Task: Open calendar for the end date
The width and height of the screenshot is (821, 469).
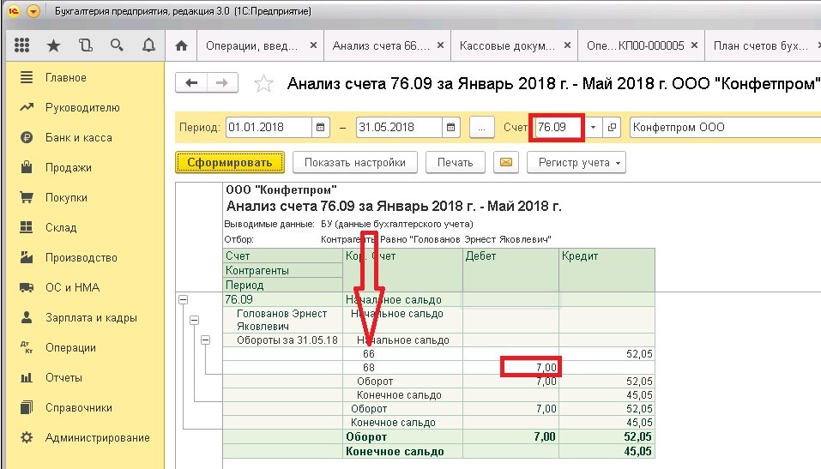Action: (x=450, y=127)
